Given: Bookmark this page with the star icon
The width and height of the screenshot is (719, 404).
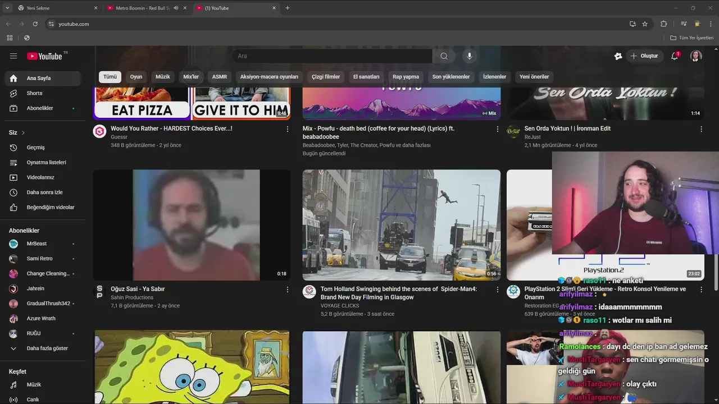Looking at the screenshot, I should pyautogui.click(x=645, y=24).
